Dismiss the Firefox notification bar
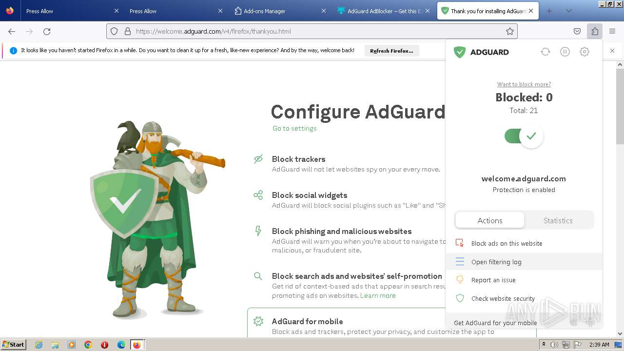The height and width of the screenshot is (351, 624). (612, 51)
